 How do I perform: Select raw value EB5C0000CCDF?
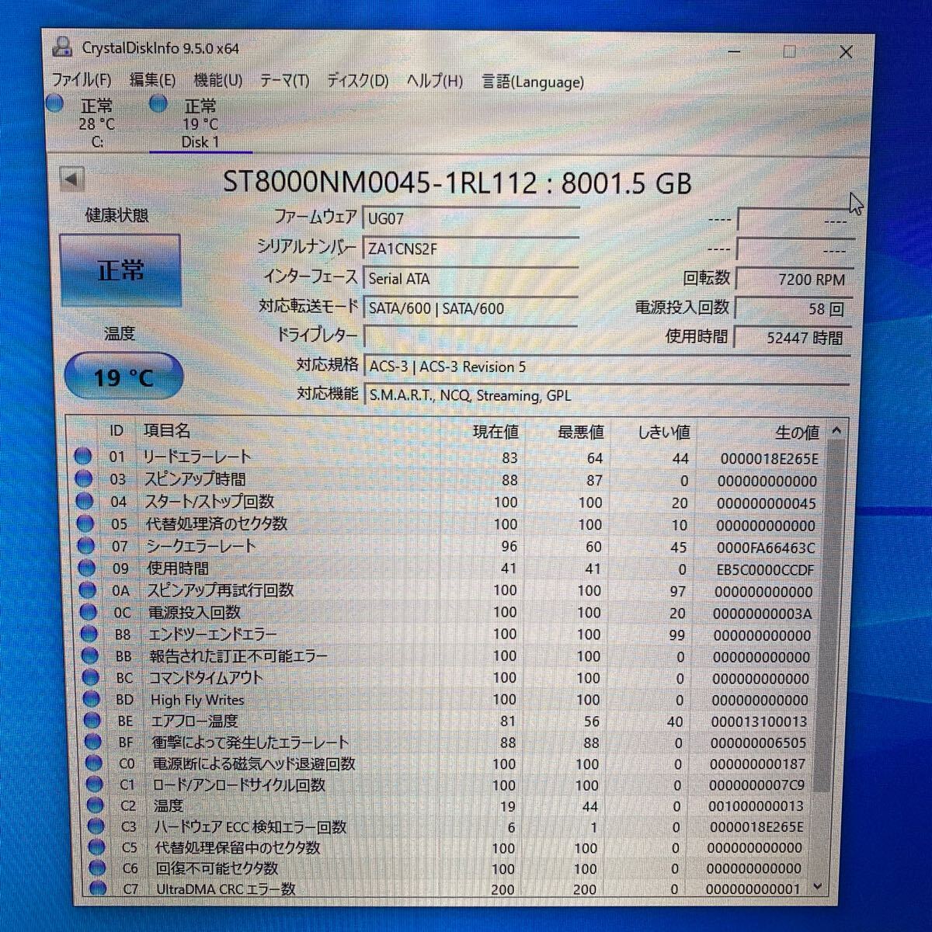pyautogui.click(x=765, y=569)
